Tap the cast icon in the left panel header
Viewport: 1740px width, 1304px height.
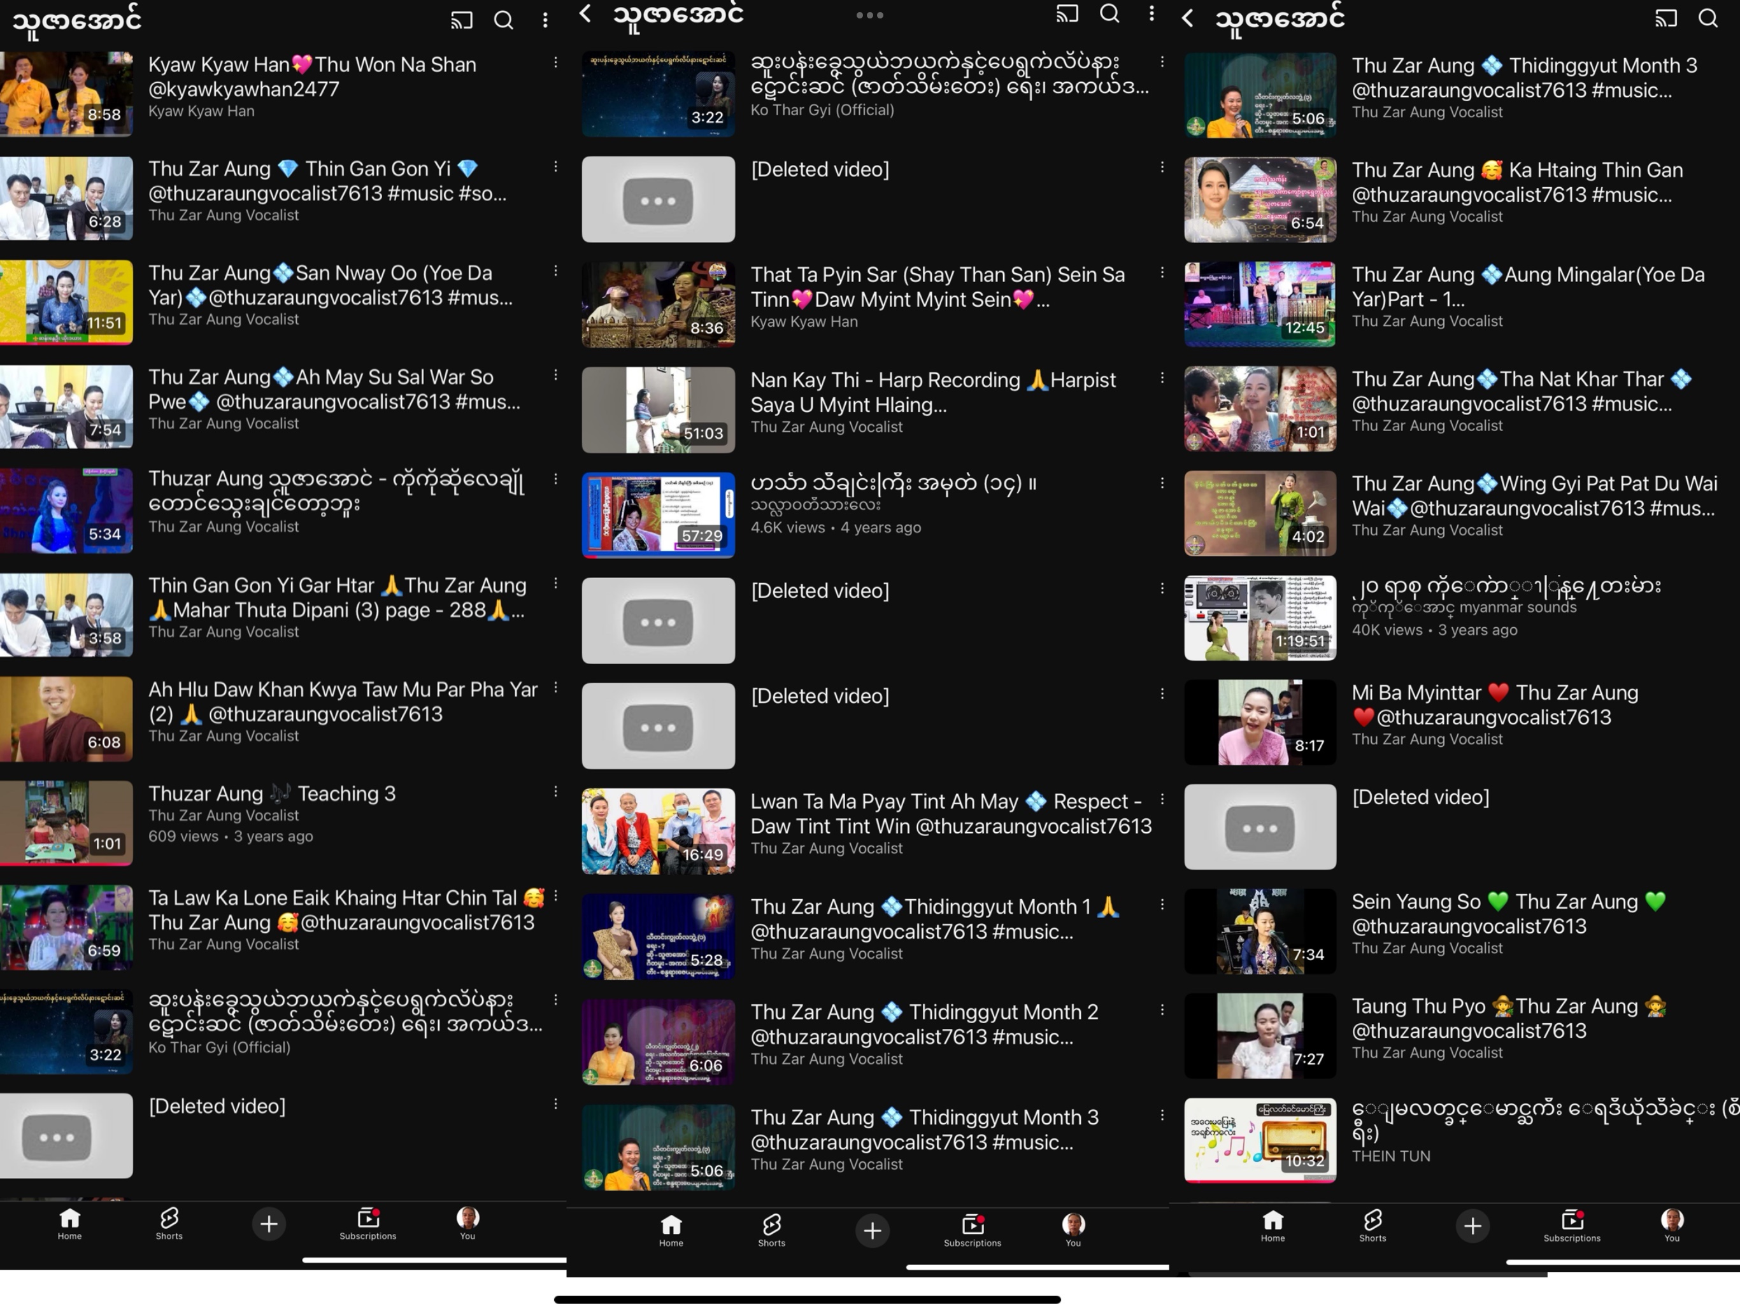461,20
